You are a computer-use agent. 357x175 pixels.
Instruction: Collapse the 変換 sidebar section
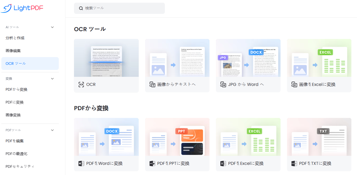[52, 79]
